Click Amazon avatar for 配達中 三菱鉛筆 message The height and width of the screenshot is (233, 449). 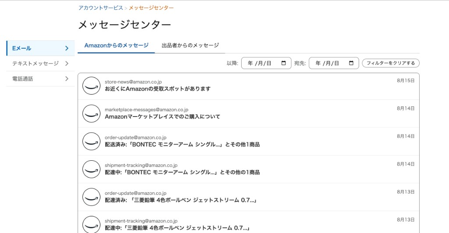91,224
